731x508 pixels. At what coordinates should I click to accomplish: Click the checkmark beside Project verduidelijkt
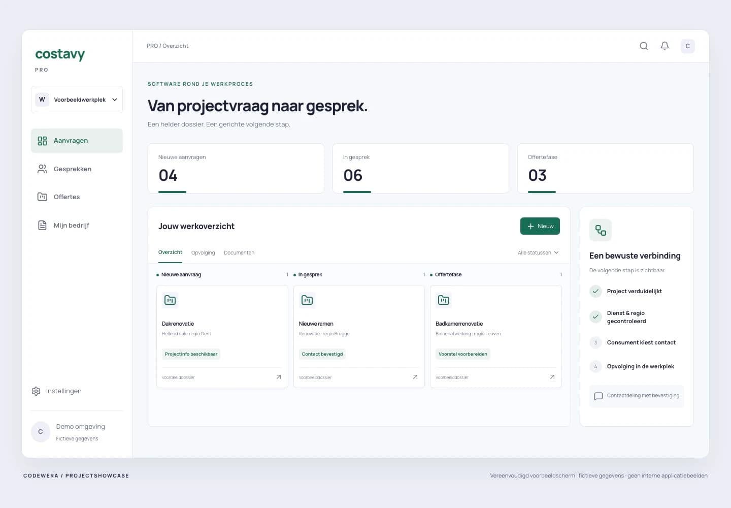[595, 291]
